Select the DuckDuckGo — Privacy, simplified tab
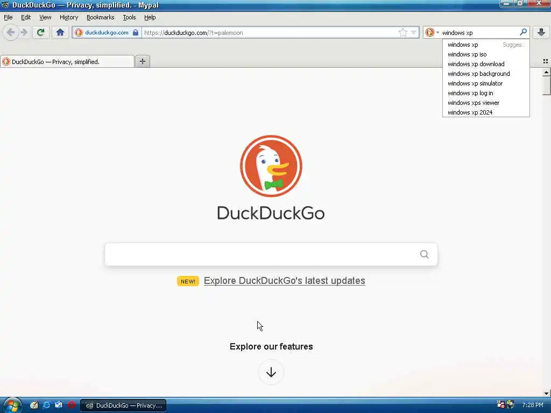 pos(67,62)
